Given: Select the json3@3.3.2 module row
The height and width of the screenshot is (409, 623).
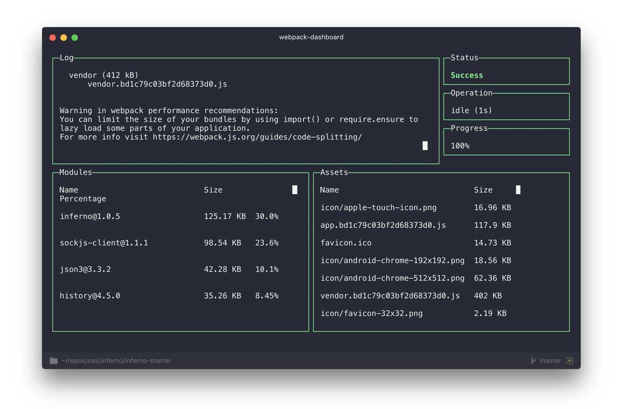Looking at the screenshot, I should pyautogui.click(x=169, y=269).
